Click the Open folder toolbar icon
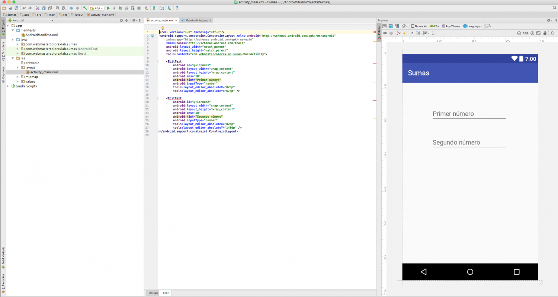Screen dimensions: 558x297 (4, 8)
